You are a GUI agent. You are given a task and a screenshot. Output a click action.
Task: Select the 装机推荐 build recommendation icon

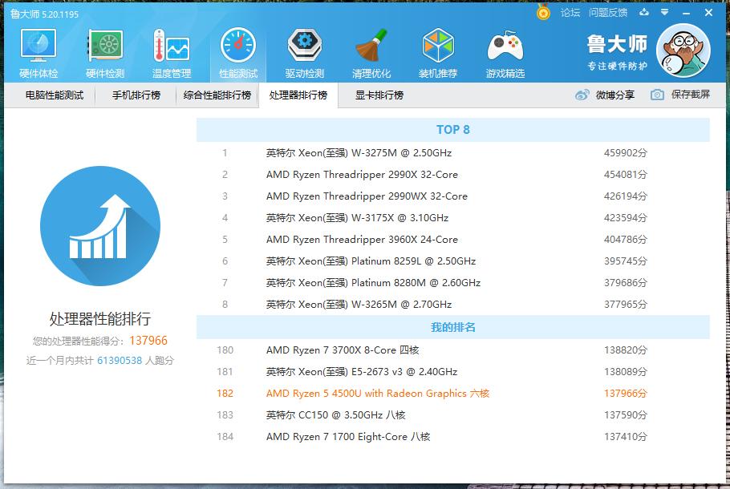(436, 51)
